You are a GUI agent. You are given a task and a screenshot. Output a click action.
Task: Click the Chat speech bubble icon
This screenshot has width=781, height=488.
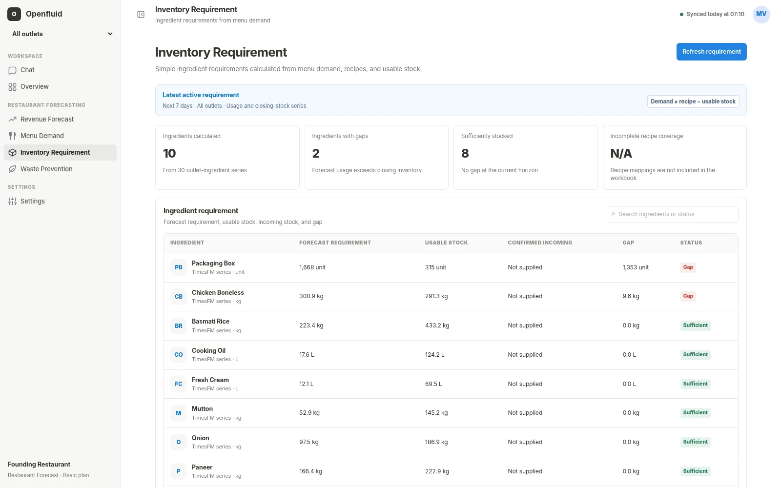pos(13,70)
